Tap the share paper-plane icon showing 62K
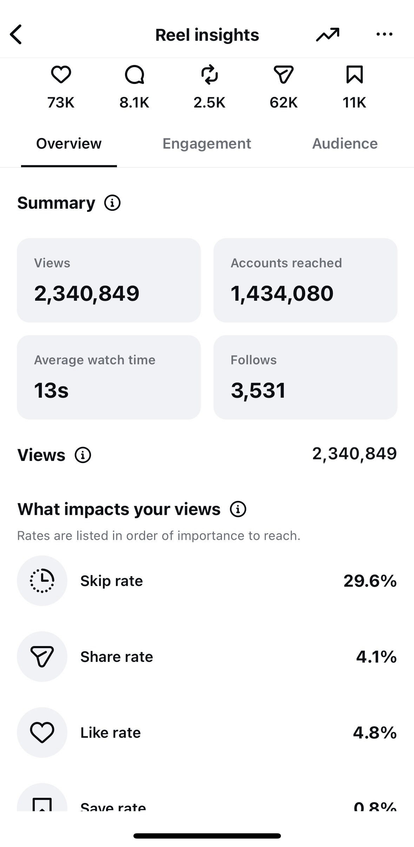The width and height of the screenshot is (414, 847). point(283,74)
